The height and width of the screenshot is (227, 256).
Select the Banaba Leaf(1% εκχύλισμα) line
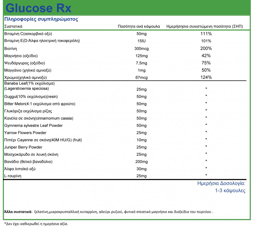[x=29, y=83]
